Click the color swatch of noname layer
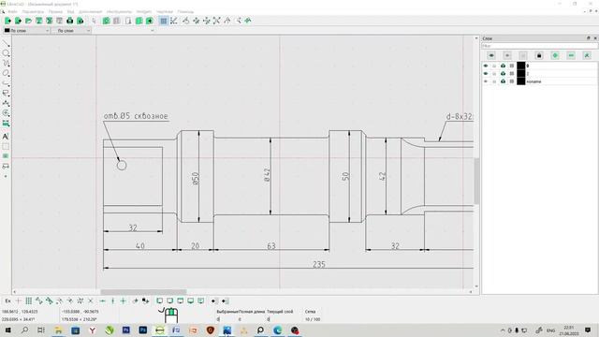This screenshot has height=337, width=599. 521,81
